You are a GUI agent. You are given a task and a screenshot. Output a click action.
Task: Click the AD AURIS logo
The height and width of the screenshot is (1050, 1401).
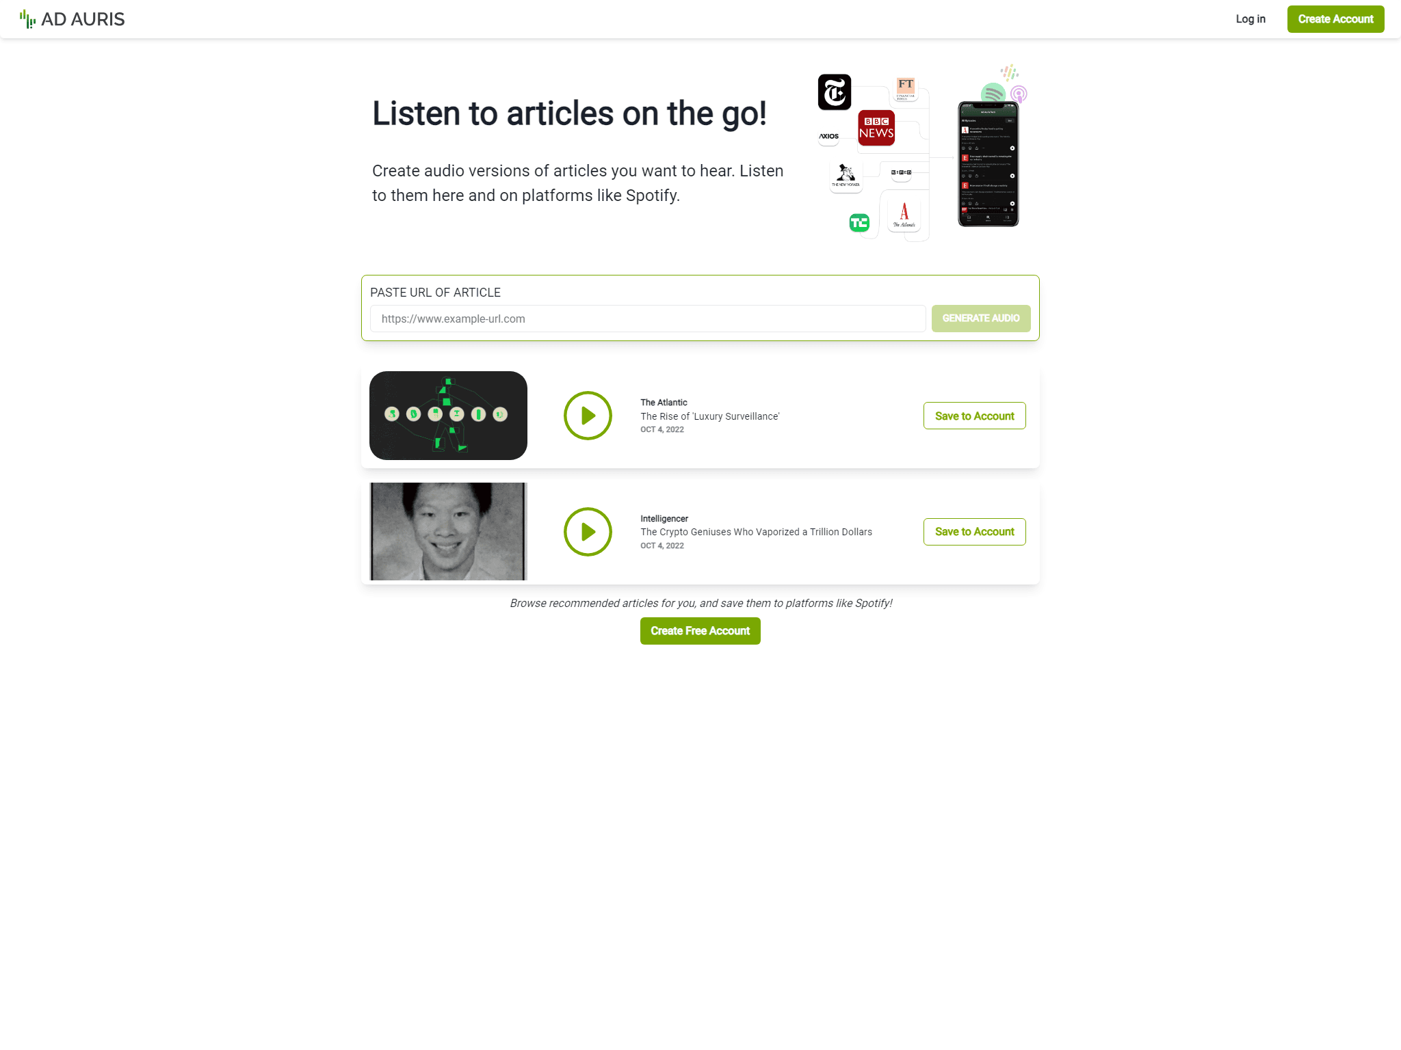[73, 19]
